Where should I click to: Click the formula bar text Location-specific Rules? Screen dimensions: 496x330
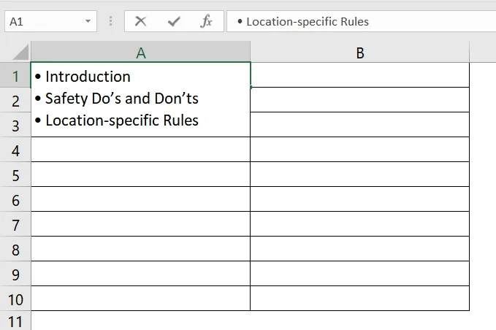pos(308,21)
